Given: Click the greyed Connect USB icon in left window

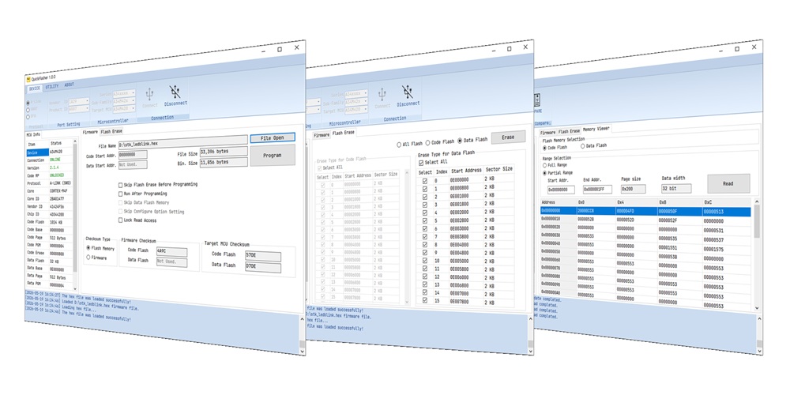Looking at the screenshot, I should (x=149, y=94).
